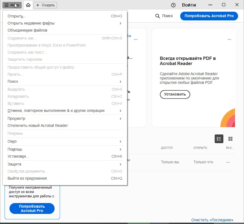This screenshot has height=224, width=244.
Task: Close the Acrobat window
Action: tap(237, 5)
